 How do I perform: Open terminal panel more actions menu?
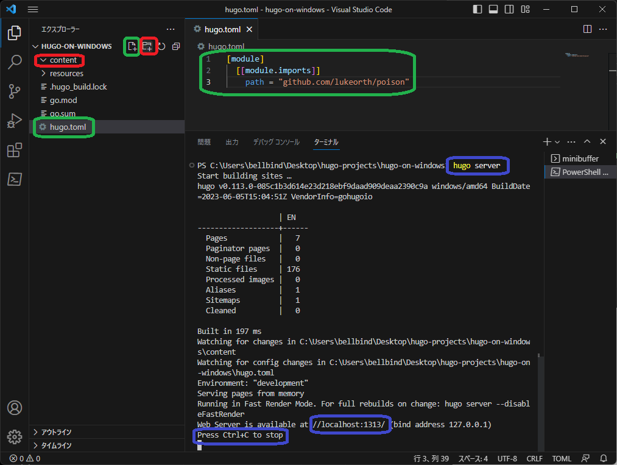click(x=571, y=142)
